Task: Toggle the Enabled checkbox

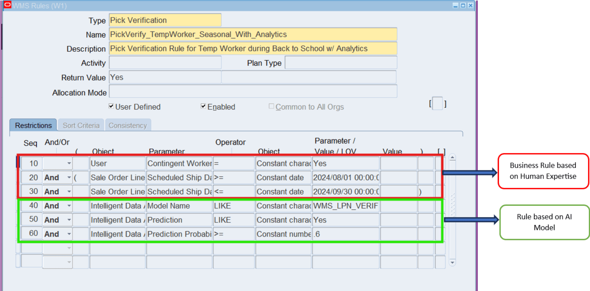Action: pyautogui.click(x=203, y=106)
